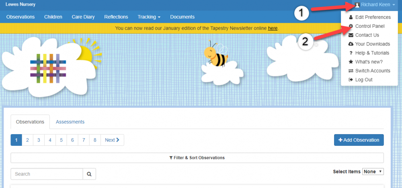Viewport: 402px width, 188px height.
Task: Switch to the Assessments tab
Action: coord(70,122)
